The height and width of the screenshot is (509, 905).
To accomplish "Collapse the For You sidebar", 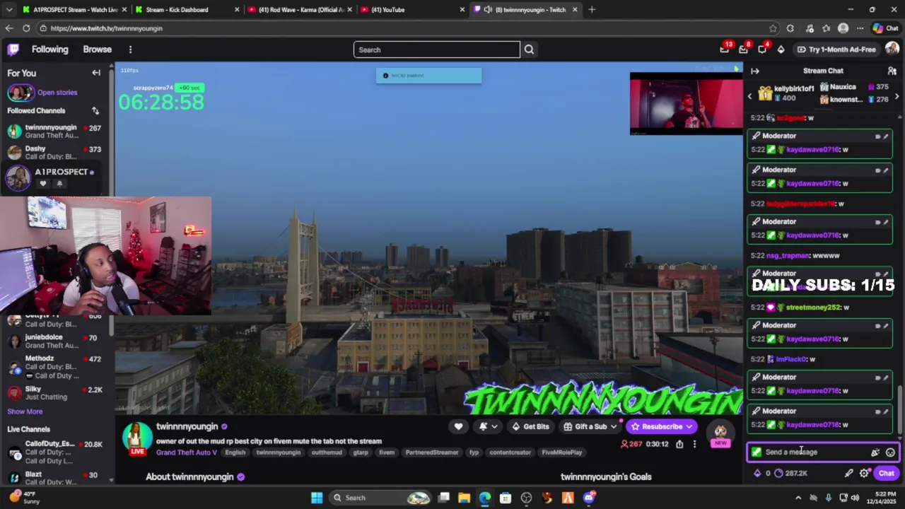I will click(96, 73).
